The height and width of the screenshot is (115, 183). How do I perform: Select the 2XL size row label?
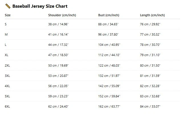point(7,65)
